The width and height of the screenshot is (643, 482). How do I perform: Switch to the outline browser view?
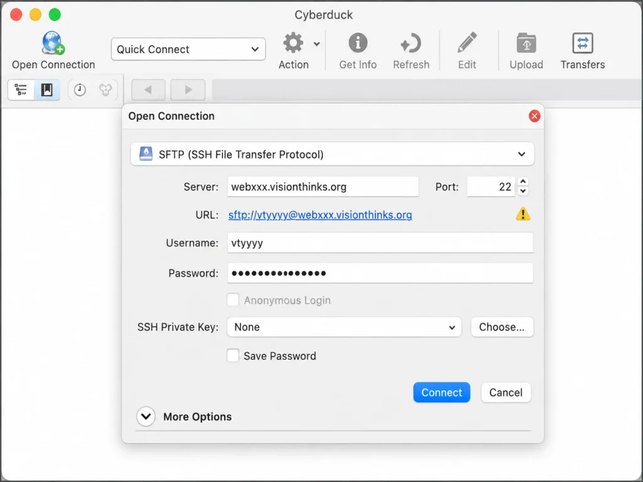click(x=21, y=90)
